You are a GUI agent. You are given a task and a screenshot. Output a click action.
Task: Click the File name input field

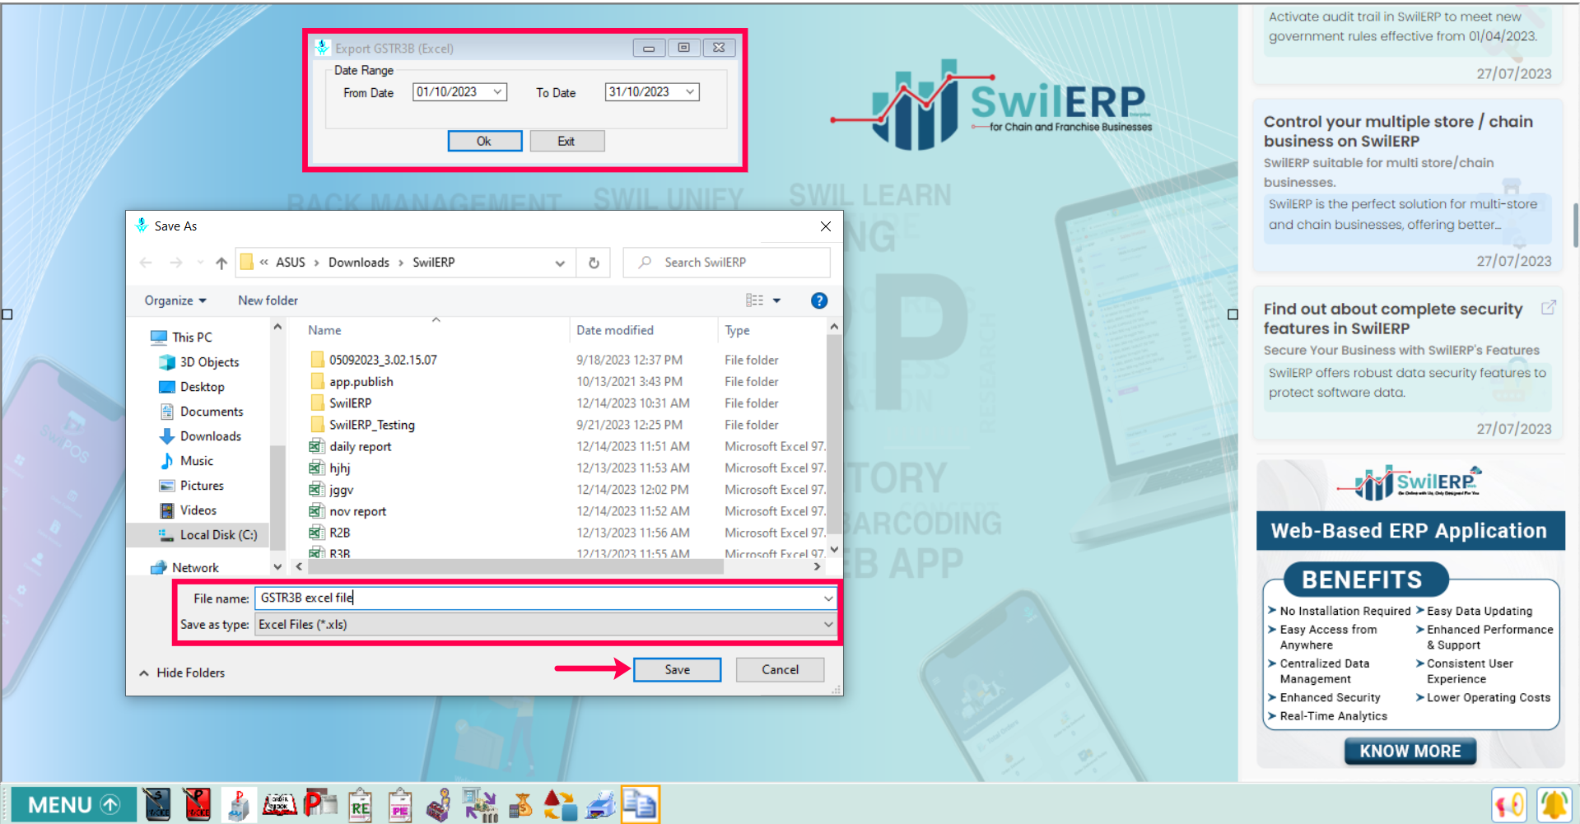[x=538, y=598]
